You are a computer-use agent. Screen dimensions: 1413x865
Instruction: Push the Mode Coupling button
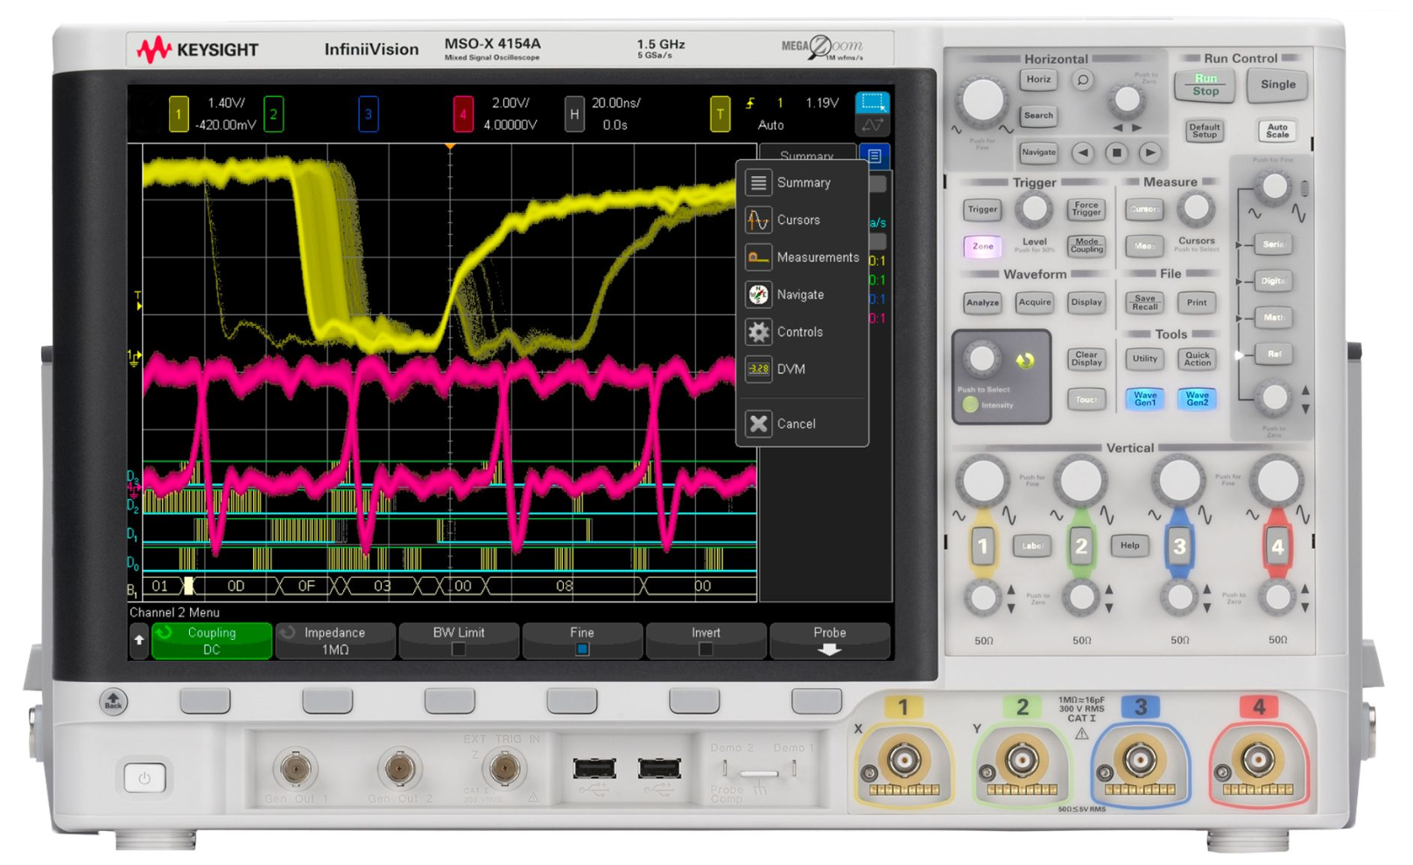1086,246
